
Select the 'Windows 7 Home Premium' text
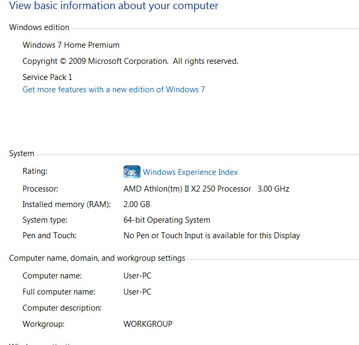[71, 45]
